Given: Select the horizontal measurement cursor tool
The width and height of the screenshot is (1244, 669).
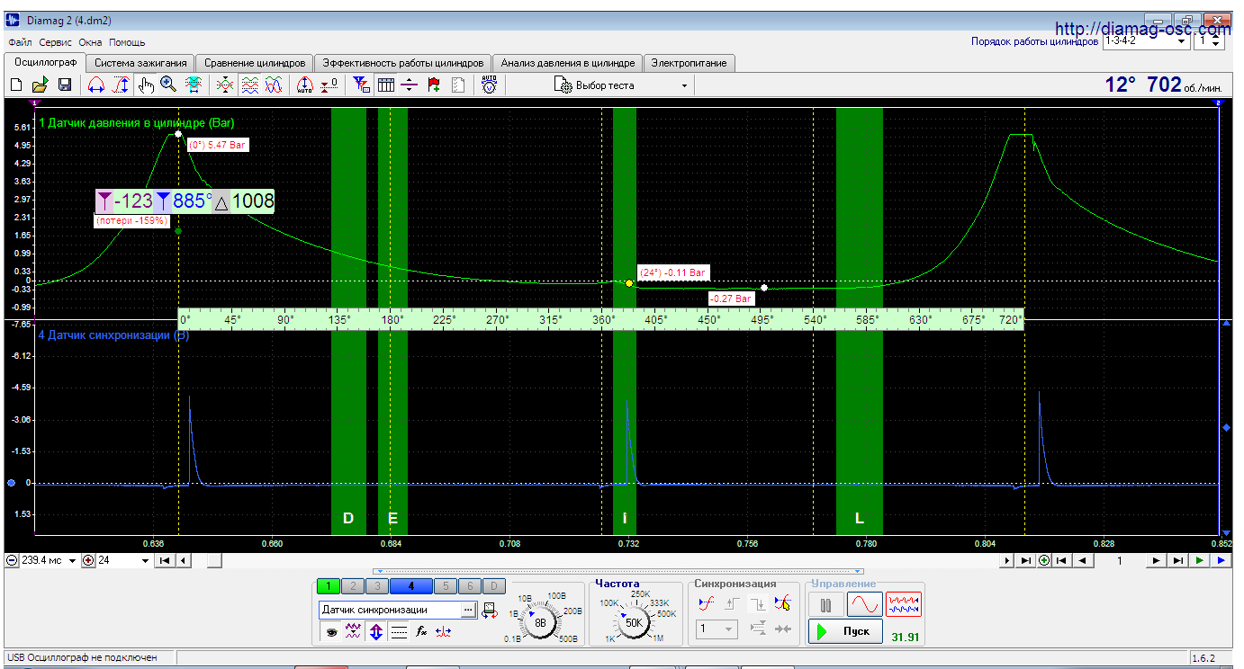Looking at the screenshot, I should (95, 85).
